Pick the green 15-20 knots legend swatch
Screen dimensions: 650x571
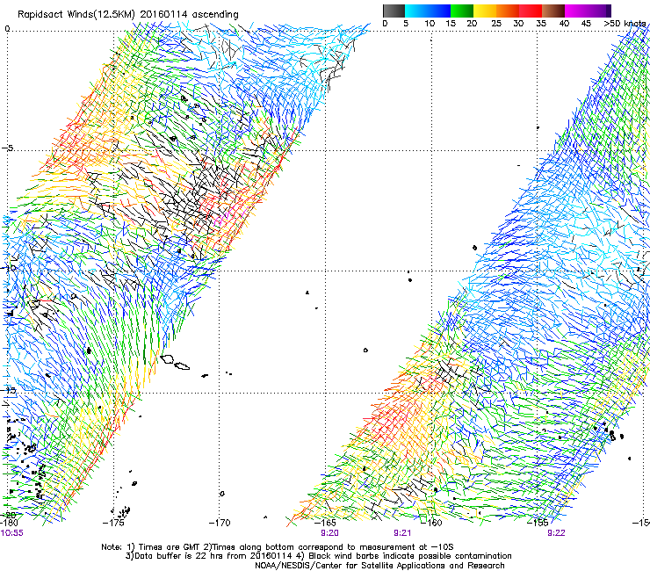(x=462, y=11)
